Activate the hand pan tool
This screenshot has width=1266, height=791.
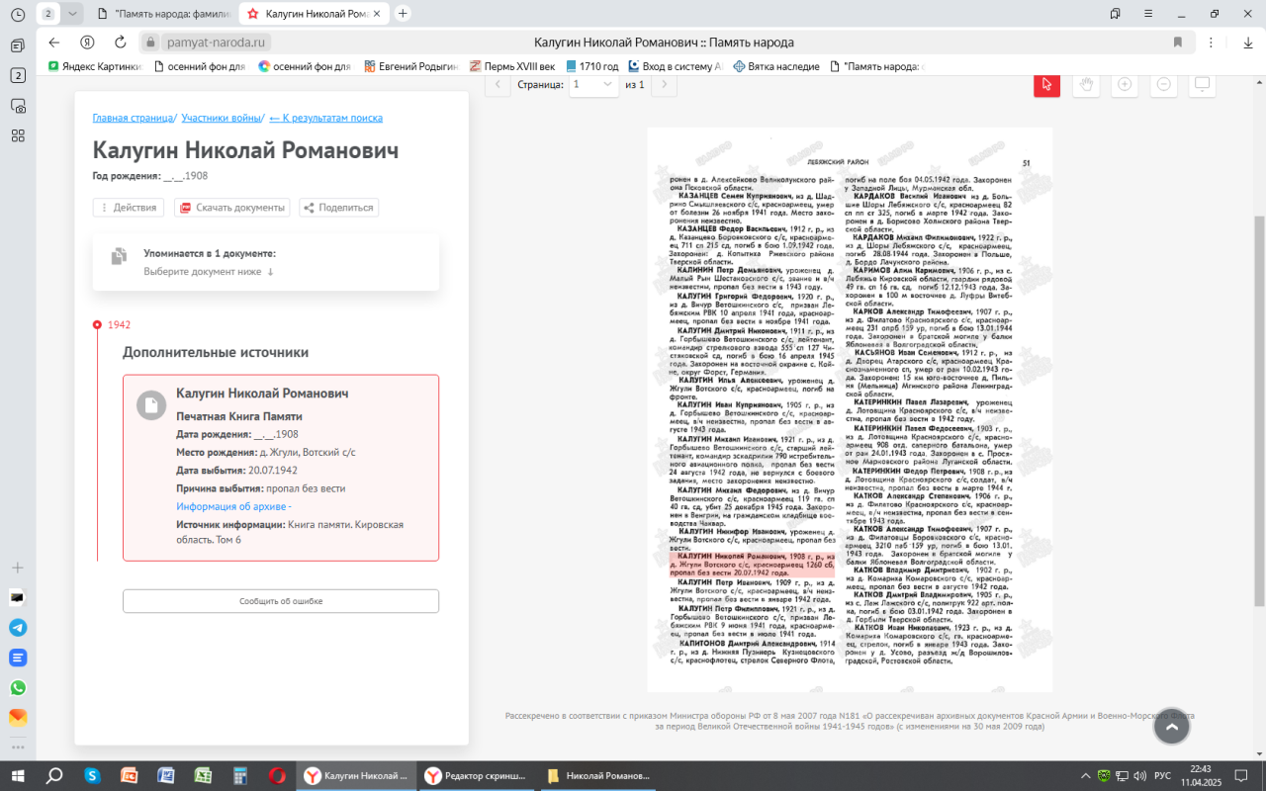click(x=1086, y=85)
